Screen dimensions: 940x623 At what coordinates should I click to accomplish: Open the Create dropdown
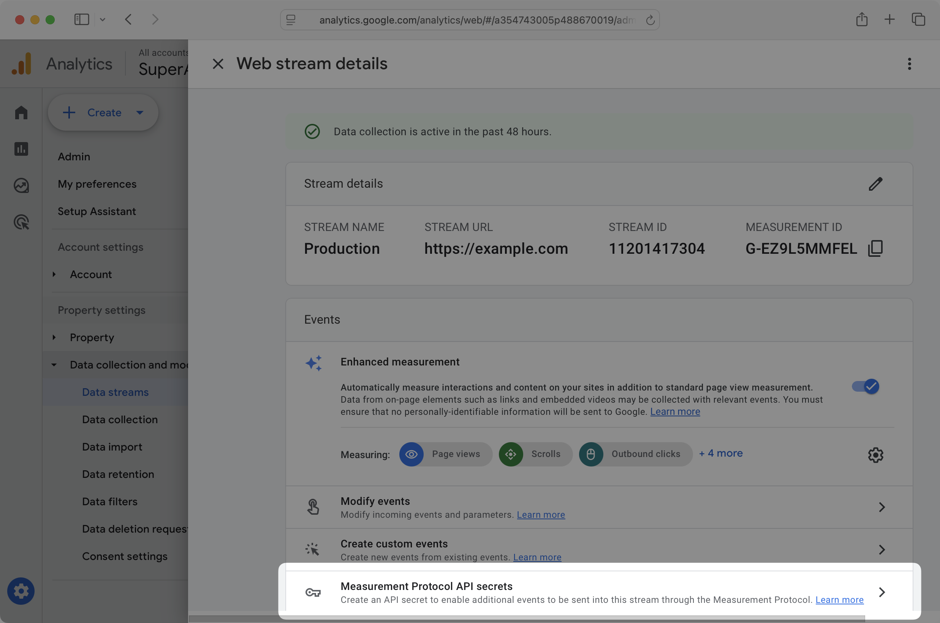coord(103,112)
